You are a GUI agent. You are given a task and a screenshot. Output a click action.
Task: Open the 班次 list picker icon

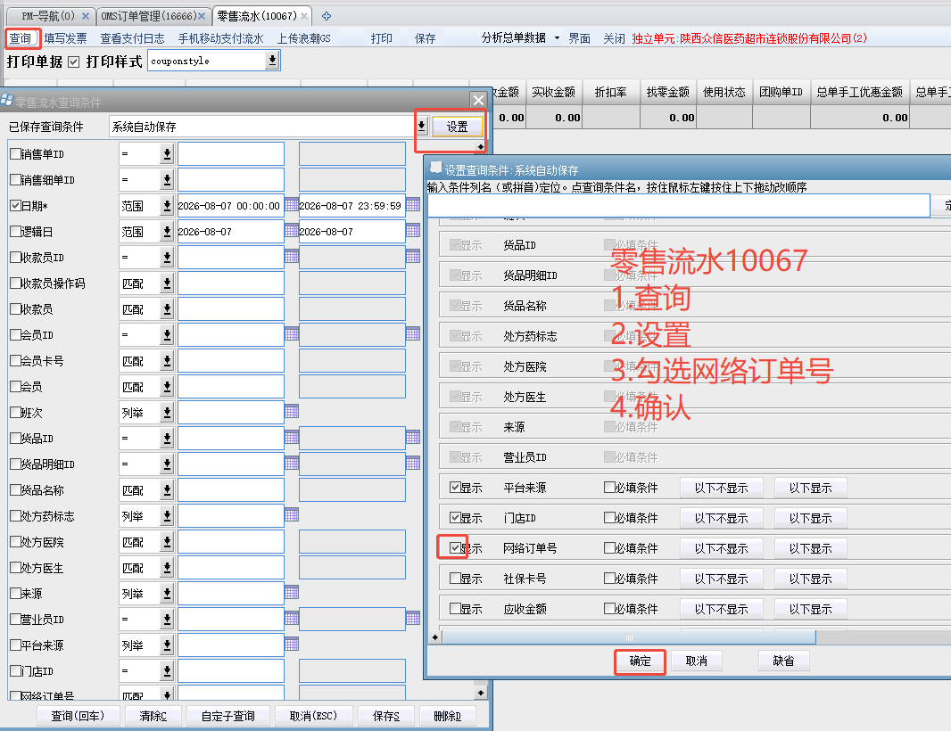point(292,412)
